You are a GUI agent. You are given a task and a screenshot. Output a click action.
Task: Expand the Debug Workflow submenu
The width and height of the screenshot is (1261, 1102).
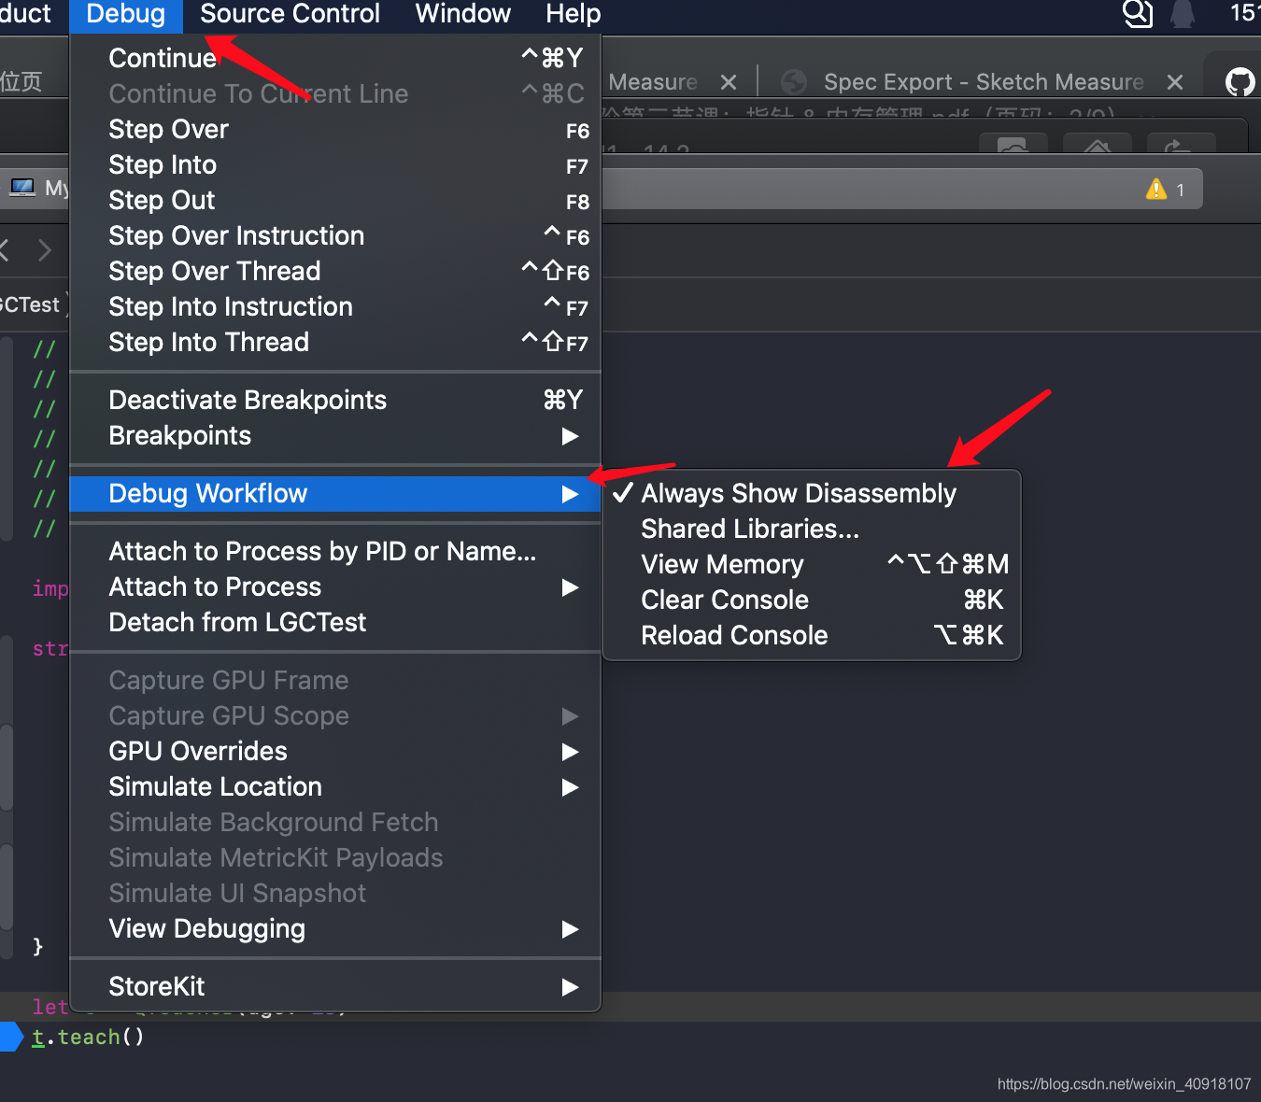335,494
